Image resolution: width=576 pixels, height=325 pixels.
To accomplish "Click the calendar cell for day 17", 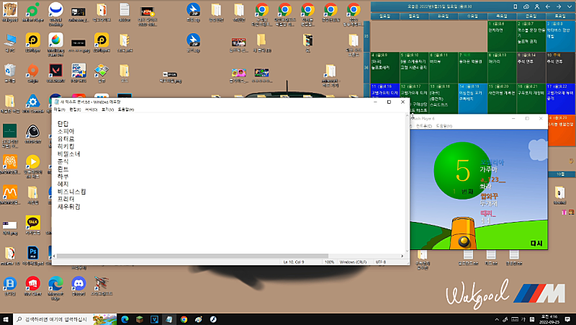I will [x=560, y=98].
